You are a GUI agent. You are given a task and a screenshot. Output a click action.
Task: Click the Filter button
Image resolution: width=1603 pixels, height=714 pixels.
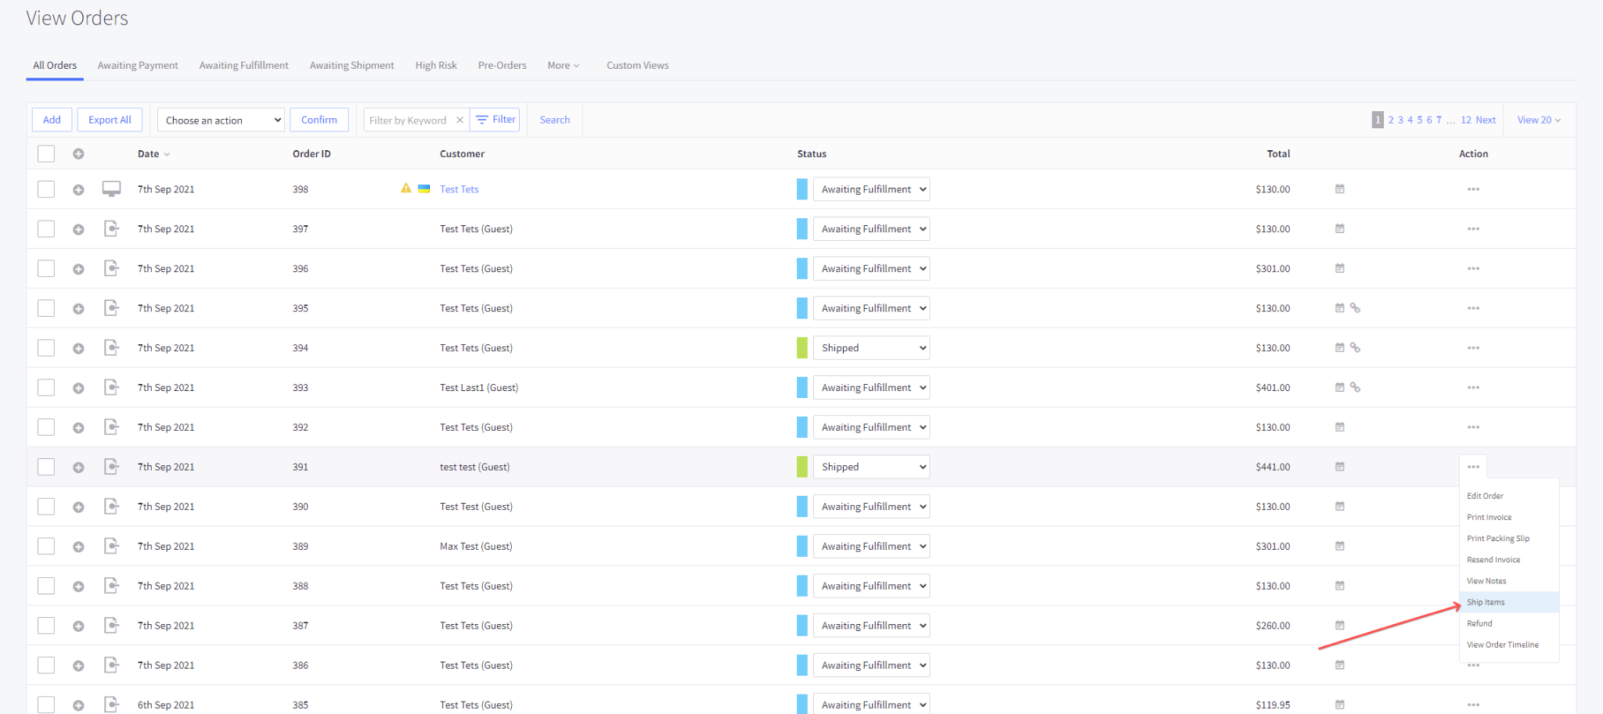(x=495, y=120)
